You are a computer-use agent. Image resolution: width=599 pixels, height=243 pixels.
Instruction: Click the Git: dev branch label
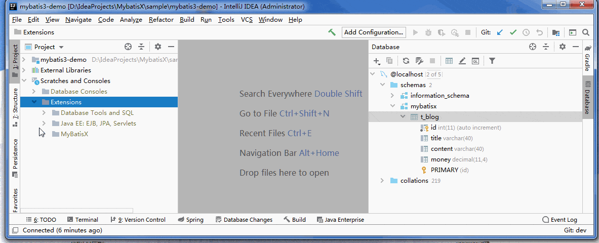575,230
